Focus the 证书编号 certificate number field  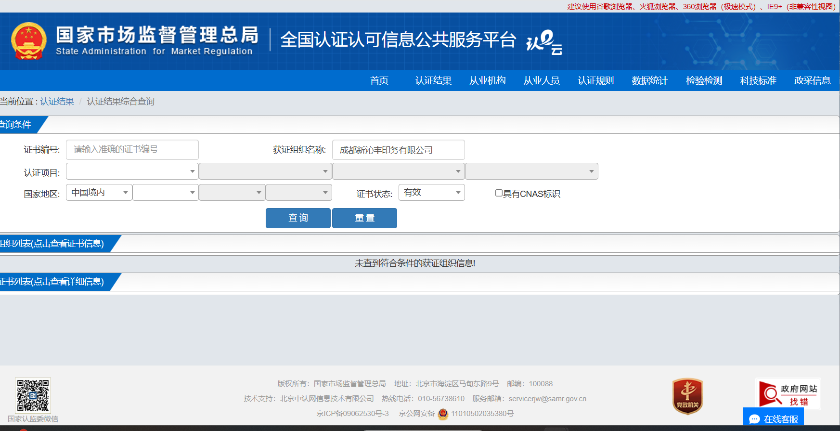(x=132, y=150)
